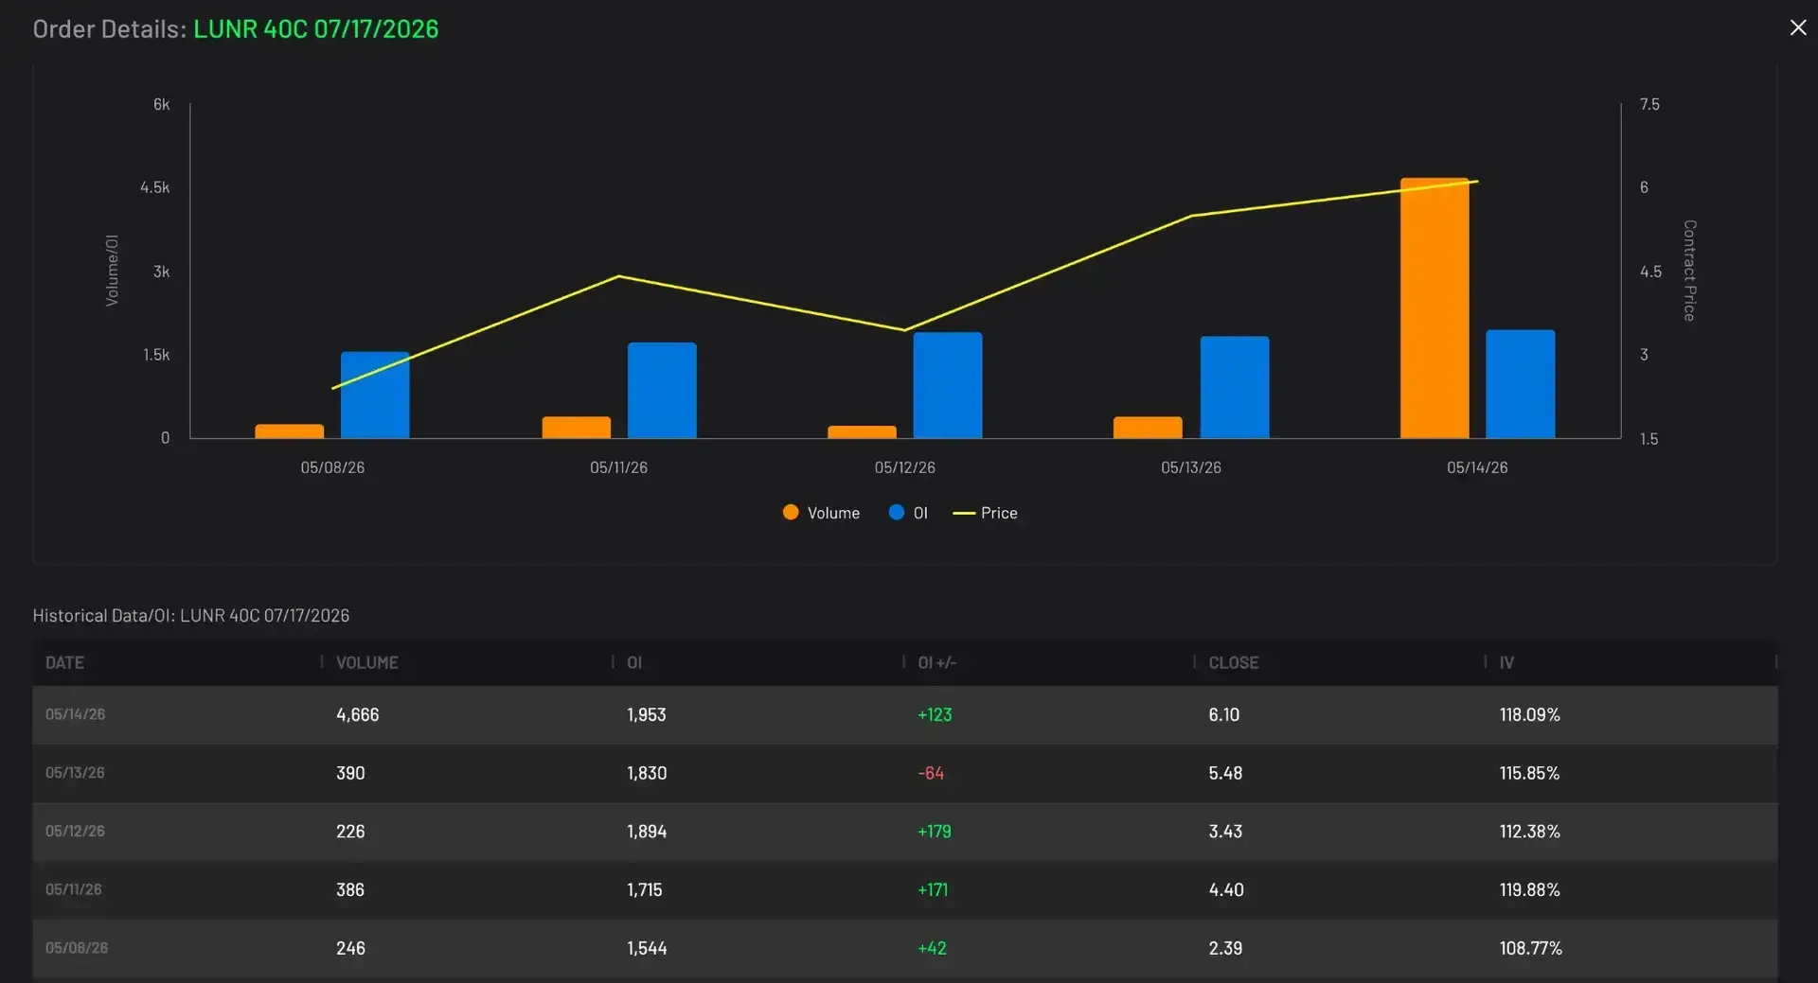Image resolution: width=1818 pixels, height=983 pixels.
Task: Click close price 4.40
Action: click(1226, 890)
